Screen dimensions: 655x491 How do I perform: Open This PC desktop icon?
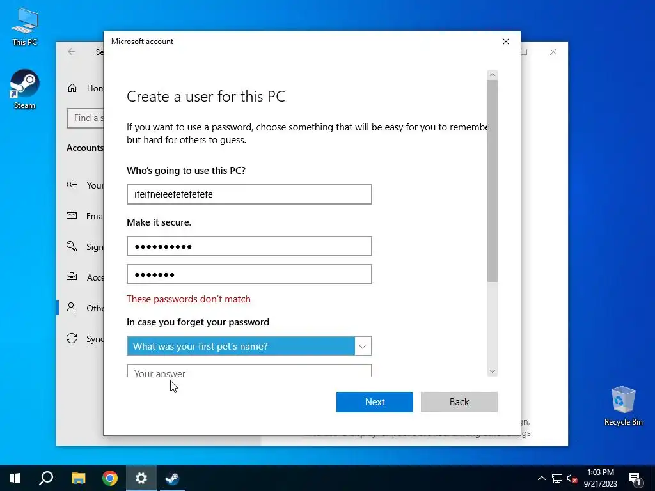25,26
